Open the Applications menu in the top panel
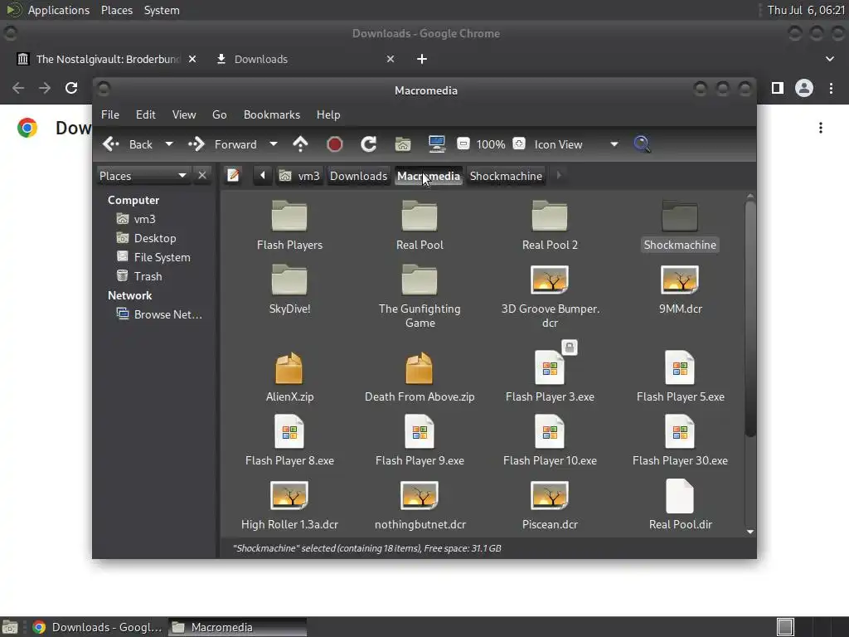This screenshot has width=849, height=637. (59, 10)
